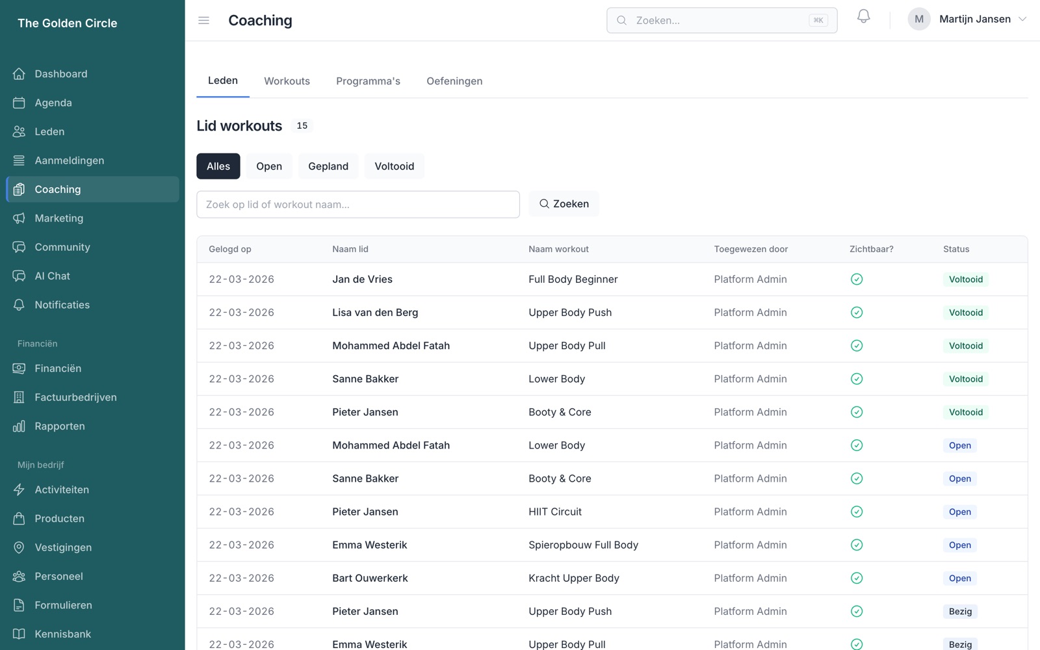Switch to the Programma's tab

pos(368,81)
